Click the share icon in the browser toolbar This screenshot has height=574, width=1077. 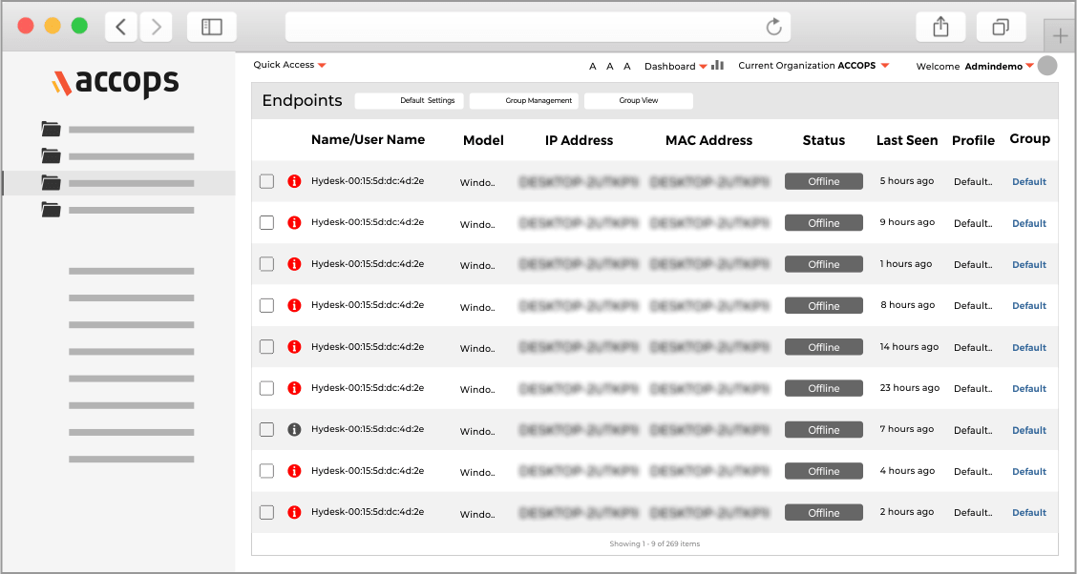pos(940,26)
